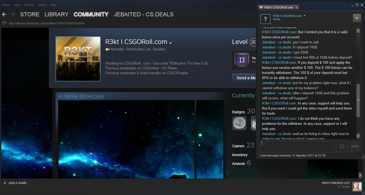365x195 pixels.
Task: Open the Artwork link
Action: [x=239, y=164]
